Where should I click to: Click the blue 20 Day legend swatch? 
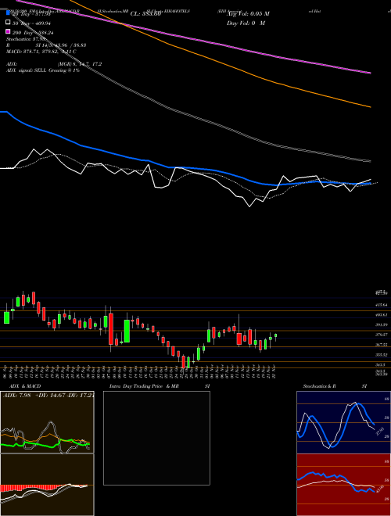pyautogui.click(x=9, y=13)
